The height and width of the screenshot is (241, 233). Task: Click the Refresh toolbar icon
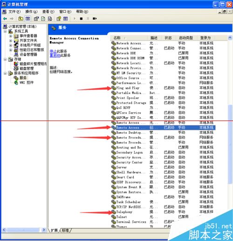tap(43, 19)
